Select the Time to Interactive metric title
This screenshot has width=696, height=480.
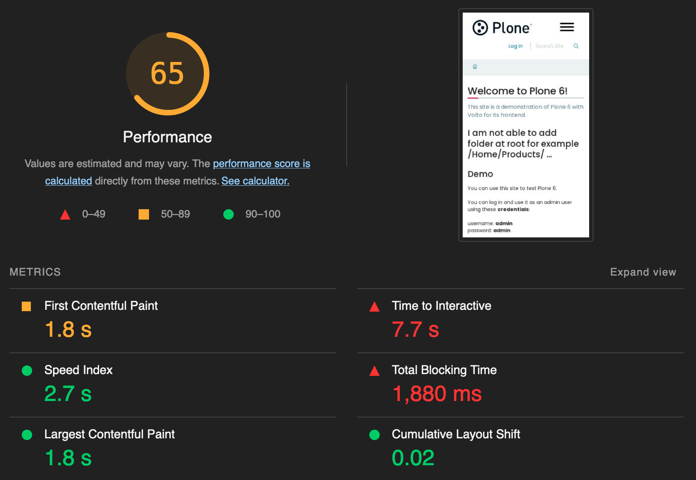click(x=441, y=306)
